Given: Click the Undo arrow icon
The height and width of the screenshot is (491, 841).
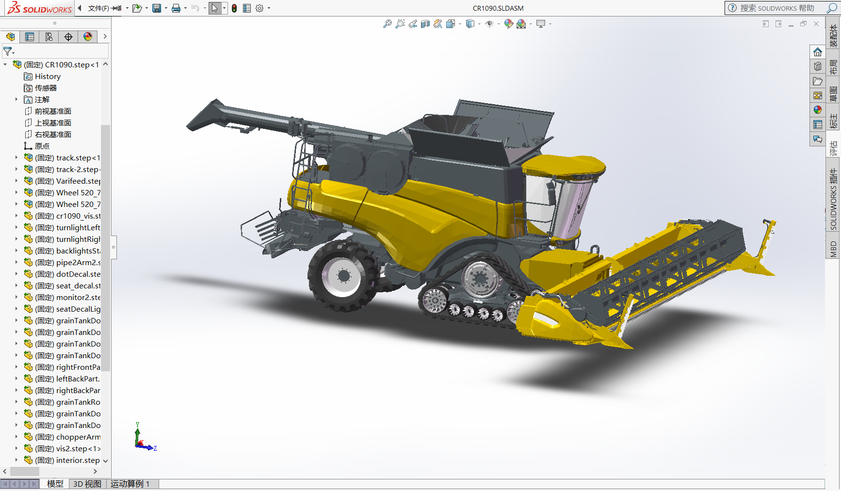Looking at the screenshot, I should tap(195, 8).
